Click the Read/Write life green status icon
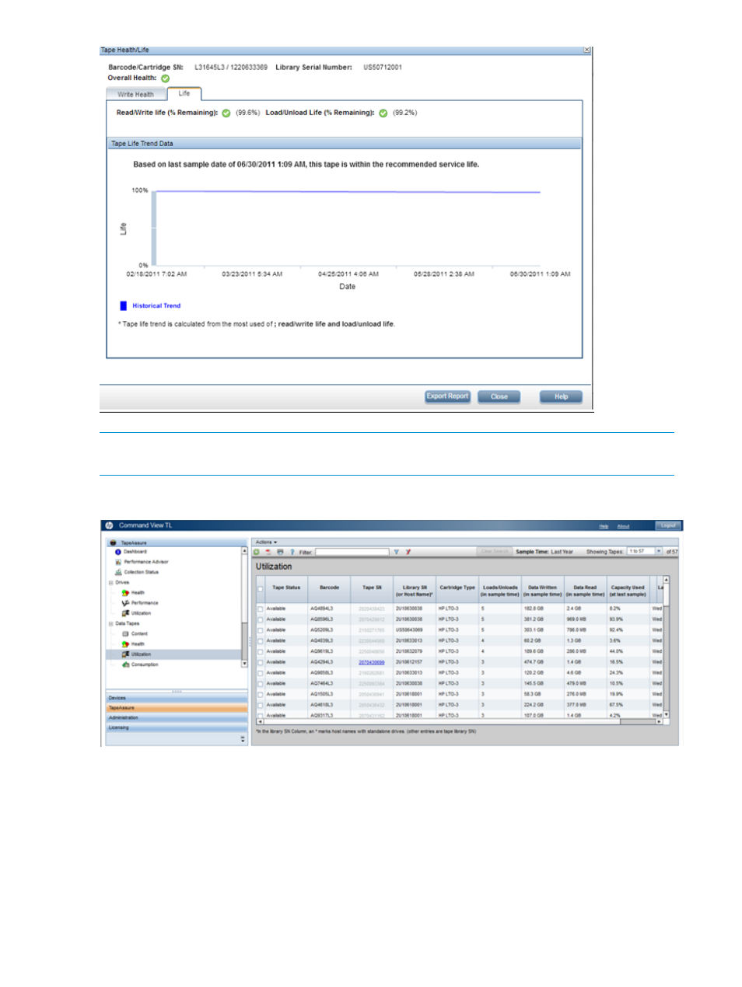742x987 pixels. click(x=226, y=113)
